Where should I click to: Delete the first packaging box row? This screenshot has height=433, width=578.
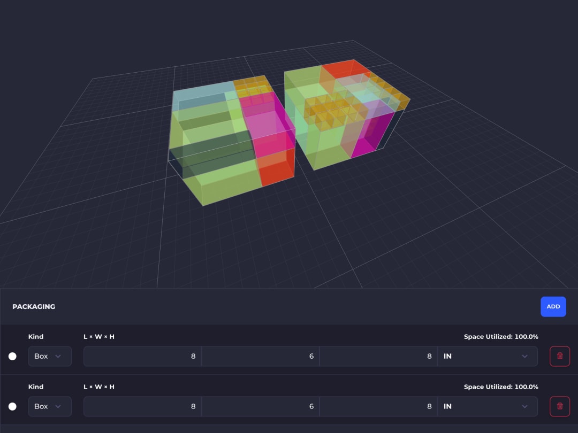coord(560,356)
